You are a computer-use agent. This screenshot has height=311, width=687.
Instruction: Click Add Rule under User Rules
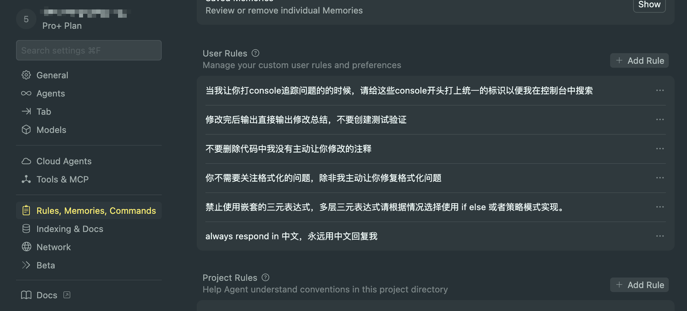639,60
